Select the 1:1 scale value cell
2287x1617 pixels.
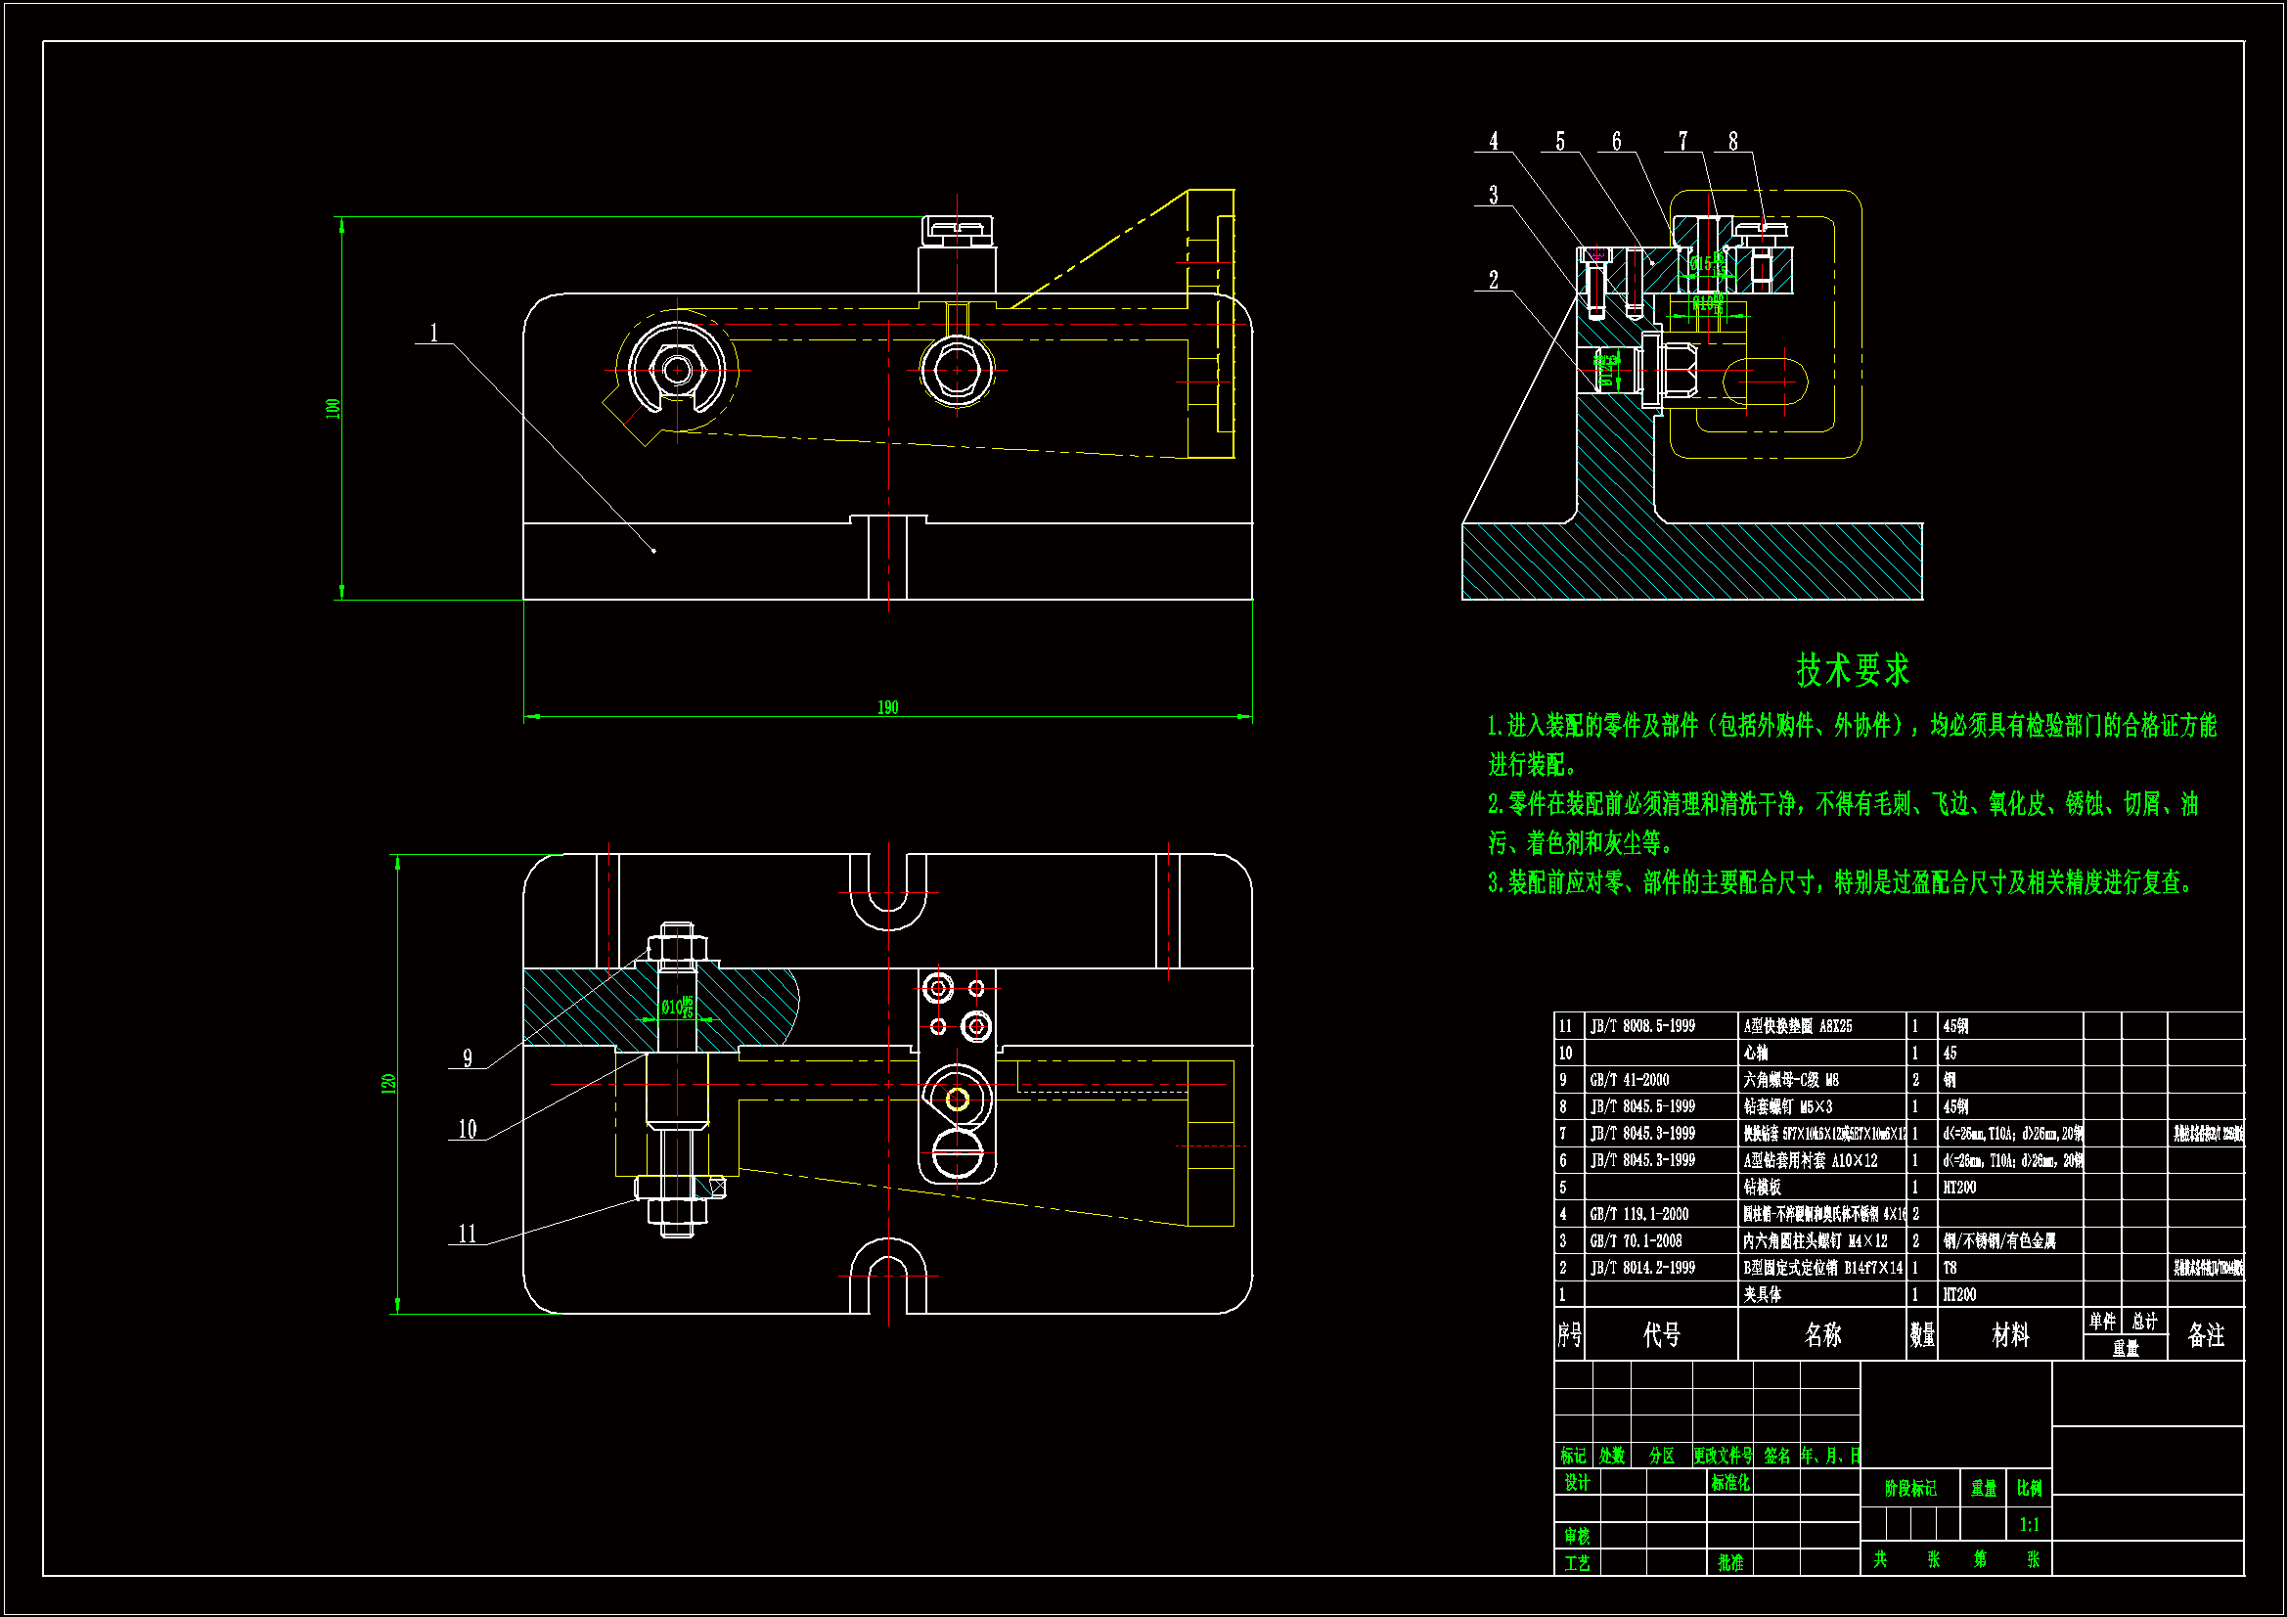click(x=2029, y=1524)
